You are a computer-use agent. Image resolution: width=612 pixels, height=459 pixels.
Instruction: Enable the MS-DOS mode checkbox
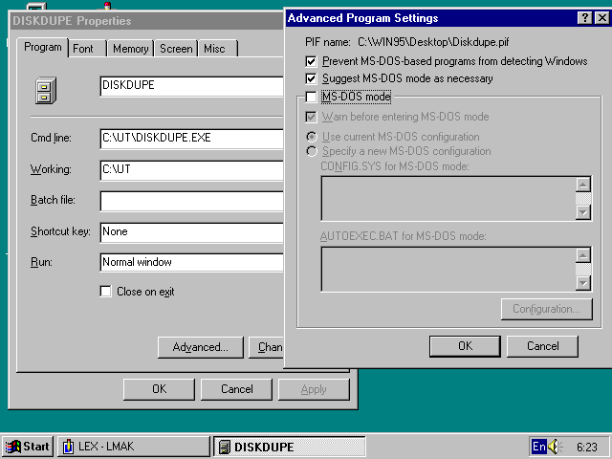(x=311, y=97)
